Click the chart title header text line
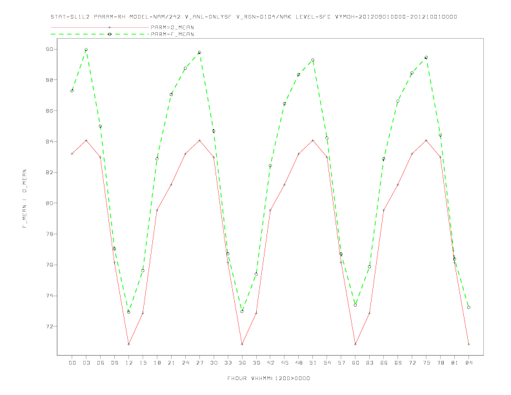This screenshot has width=511, height=395. click(254, 17)
